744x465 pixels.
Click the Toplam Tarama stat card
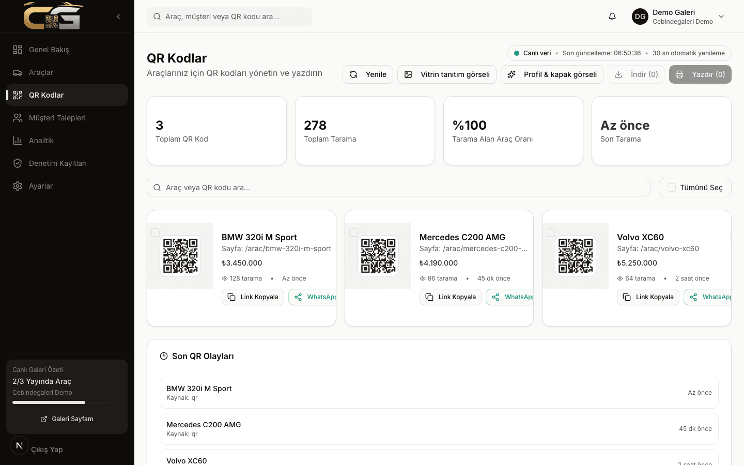click(365, 131)
